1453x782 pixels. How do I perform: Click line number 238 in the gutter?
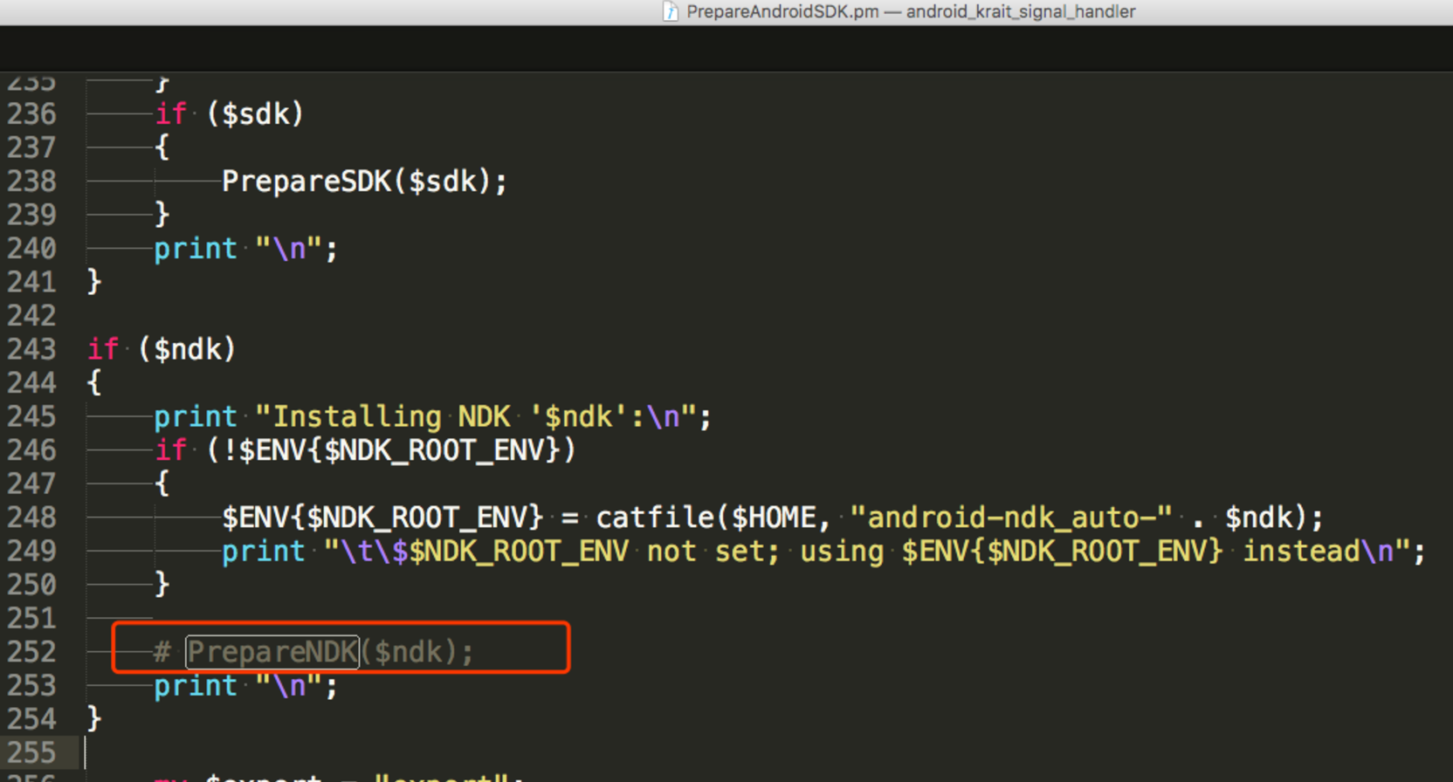(31, 182)
